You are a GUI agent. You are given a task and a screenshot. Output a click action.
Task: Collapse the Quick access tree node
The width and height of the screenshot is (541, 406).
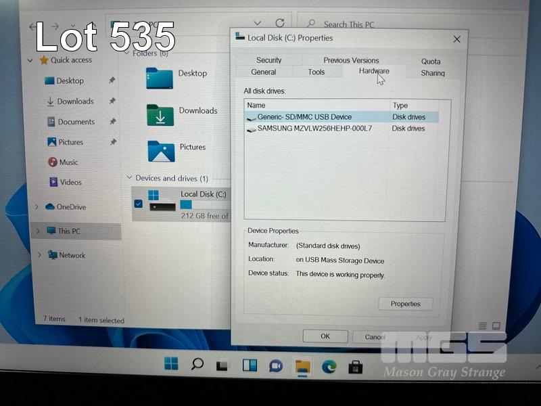(30, 60)
